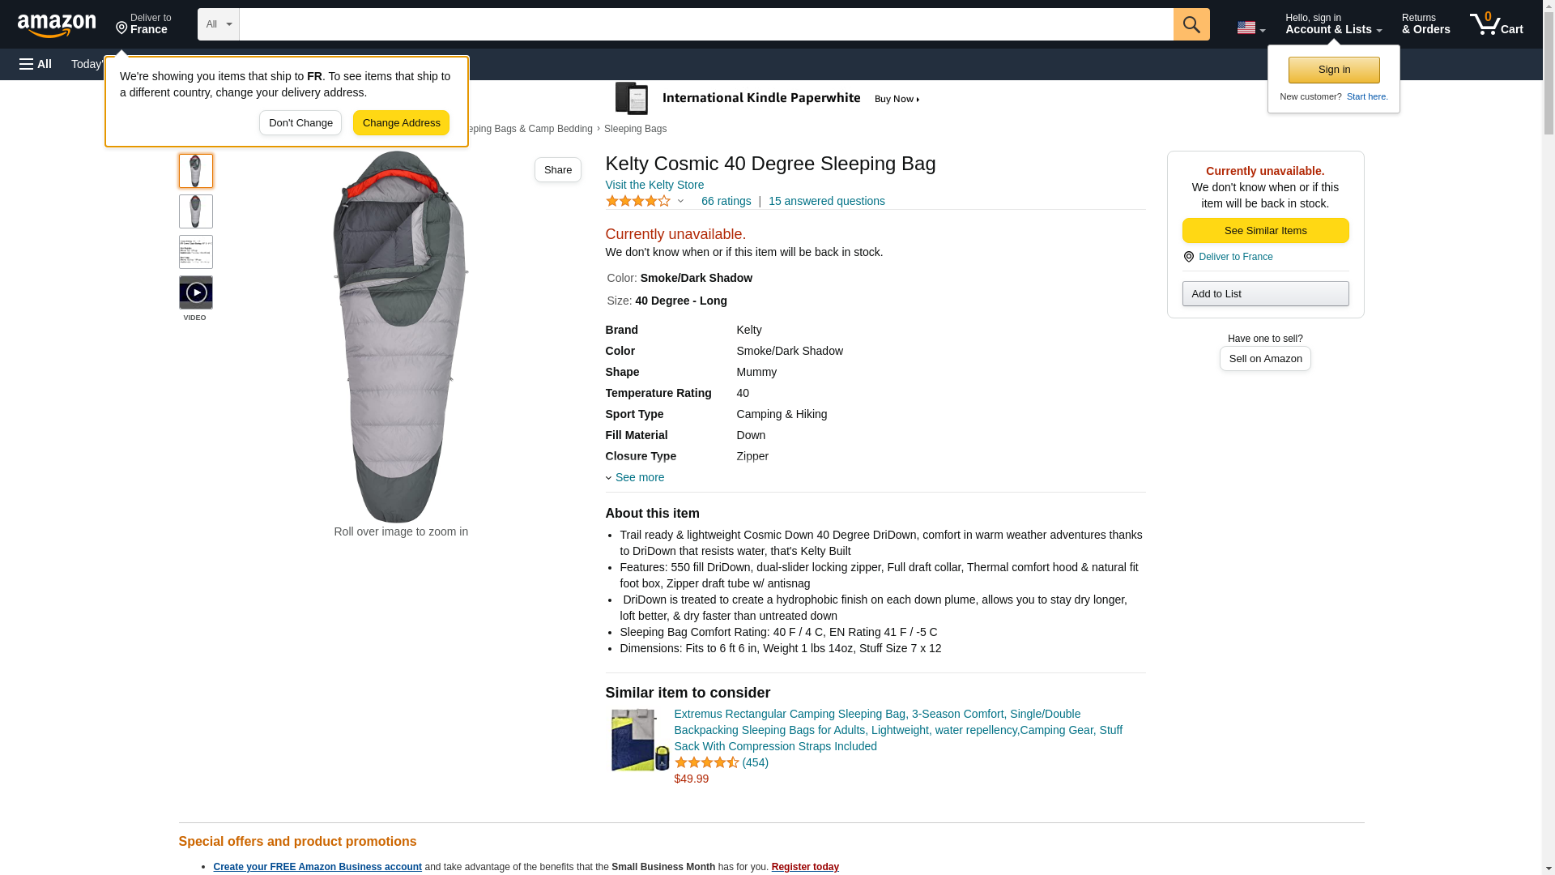Open the All hamburger menu
This screenshot has width=1555, height=875.
click(x=36, y=64)
